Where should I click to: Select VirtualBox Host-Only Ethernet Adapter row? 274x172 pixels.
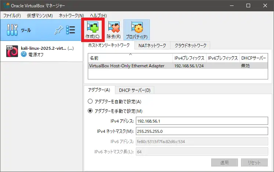[178, 66]
